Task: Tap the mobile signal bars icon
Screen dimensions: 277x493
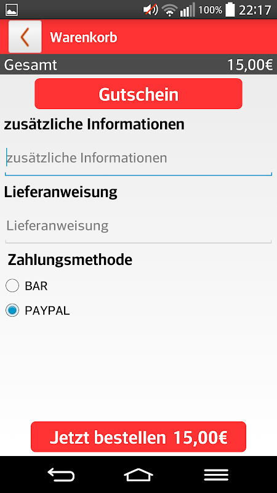Action: click(x=187, y=10)
